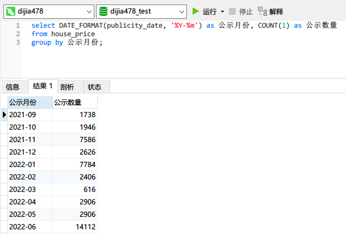Click the Stop (停止) square icon
The image size is (346, 235).
[x=233, y=11]
